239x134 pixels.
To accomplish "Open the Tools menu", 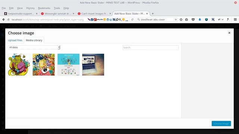I will tap(57, 8).
